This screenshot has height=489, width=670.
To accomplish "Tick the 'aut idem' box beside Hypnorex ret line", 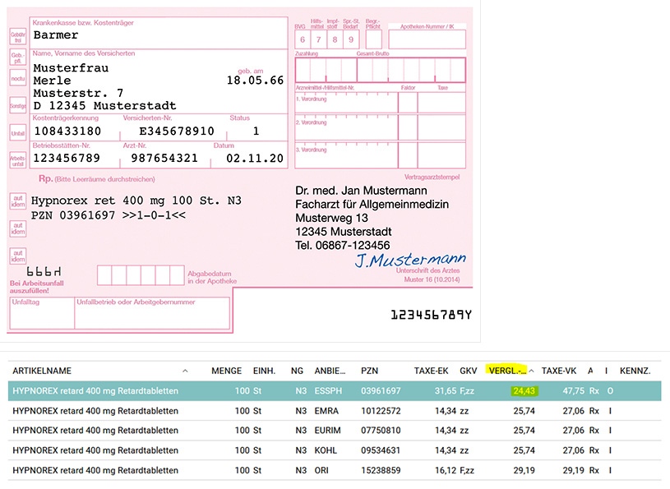I will point(18,201).
